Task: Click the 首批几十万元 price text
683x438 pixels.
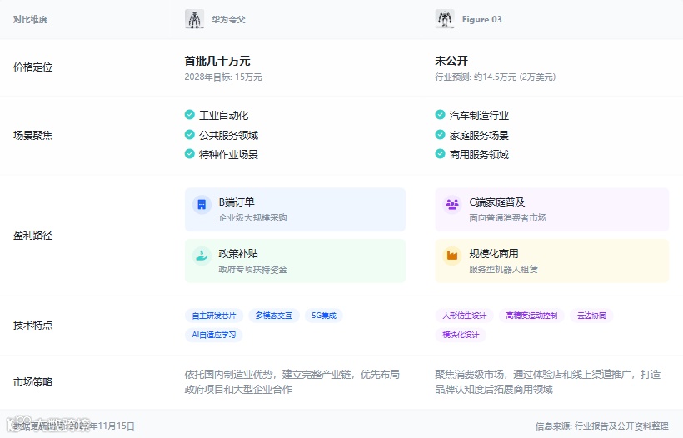Action: pyautogui.click(x=217, y=61)
